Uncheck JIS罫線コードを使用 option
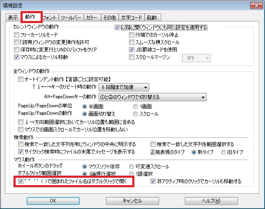 132,50
